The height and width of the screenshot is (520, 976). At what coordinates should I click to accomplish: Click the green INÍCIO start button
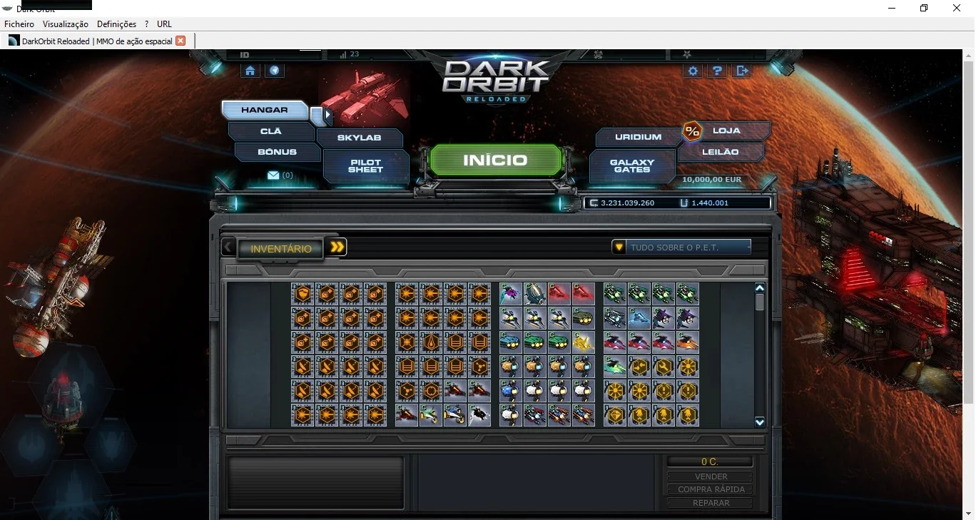pos(495,160)
